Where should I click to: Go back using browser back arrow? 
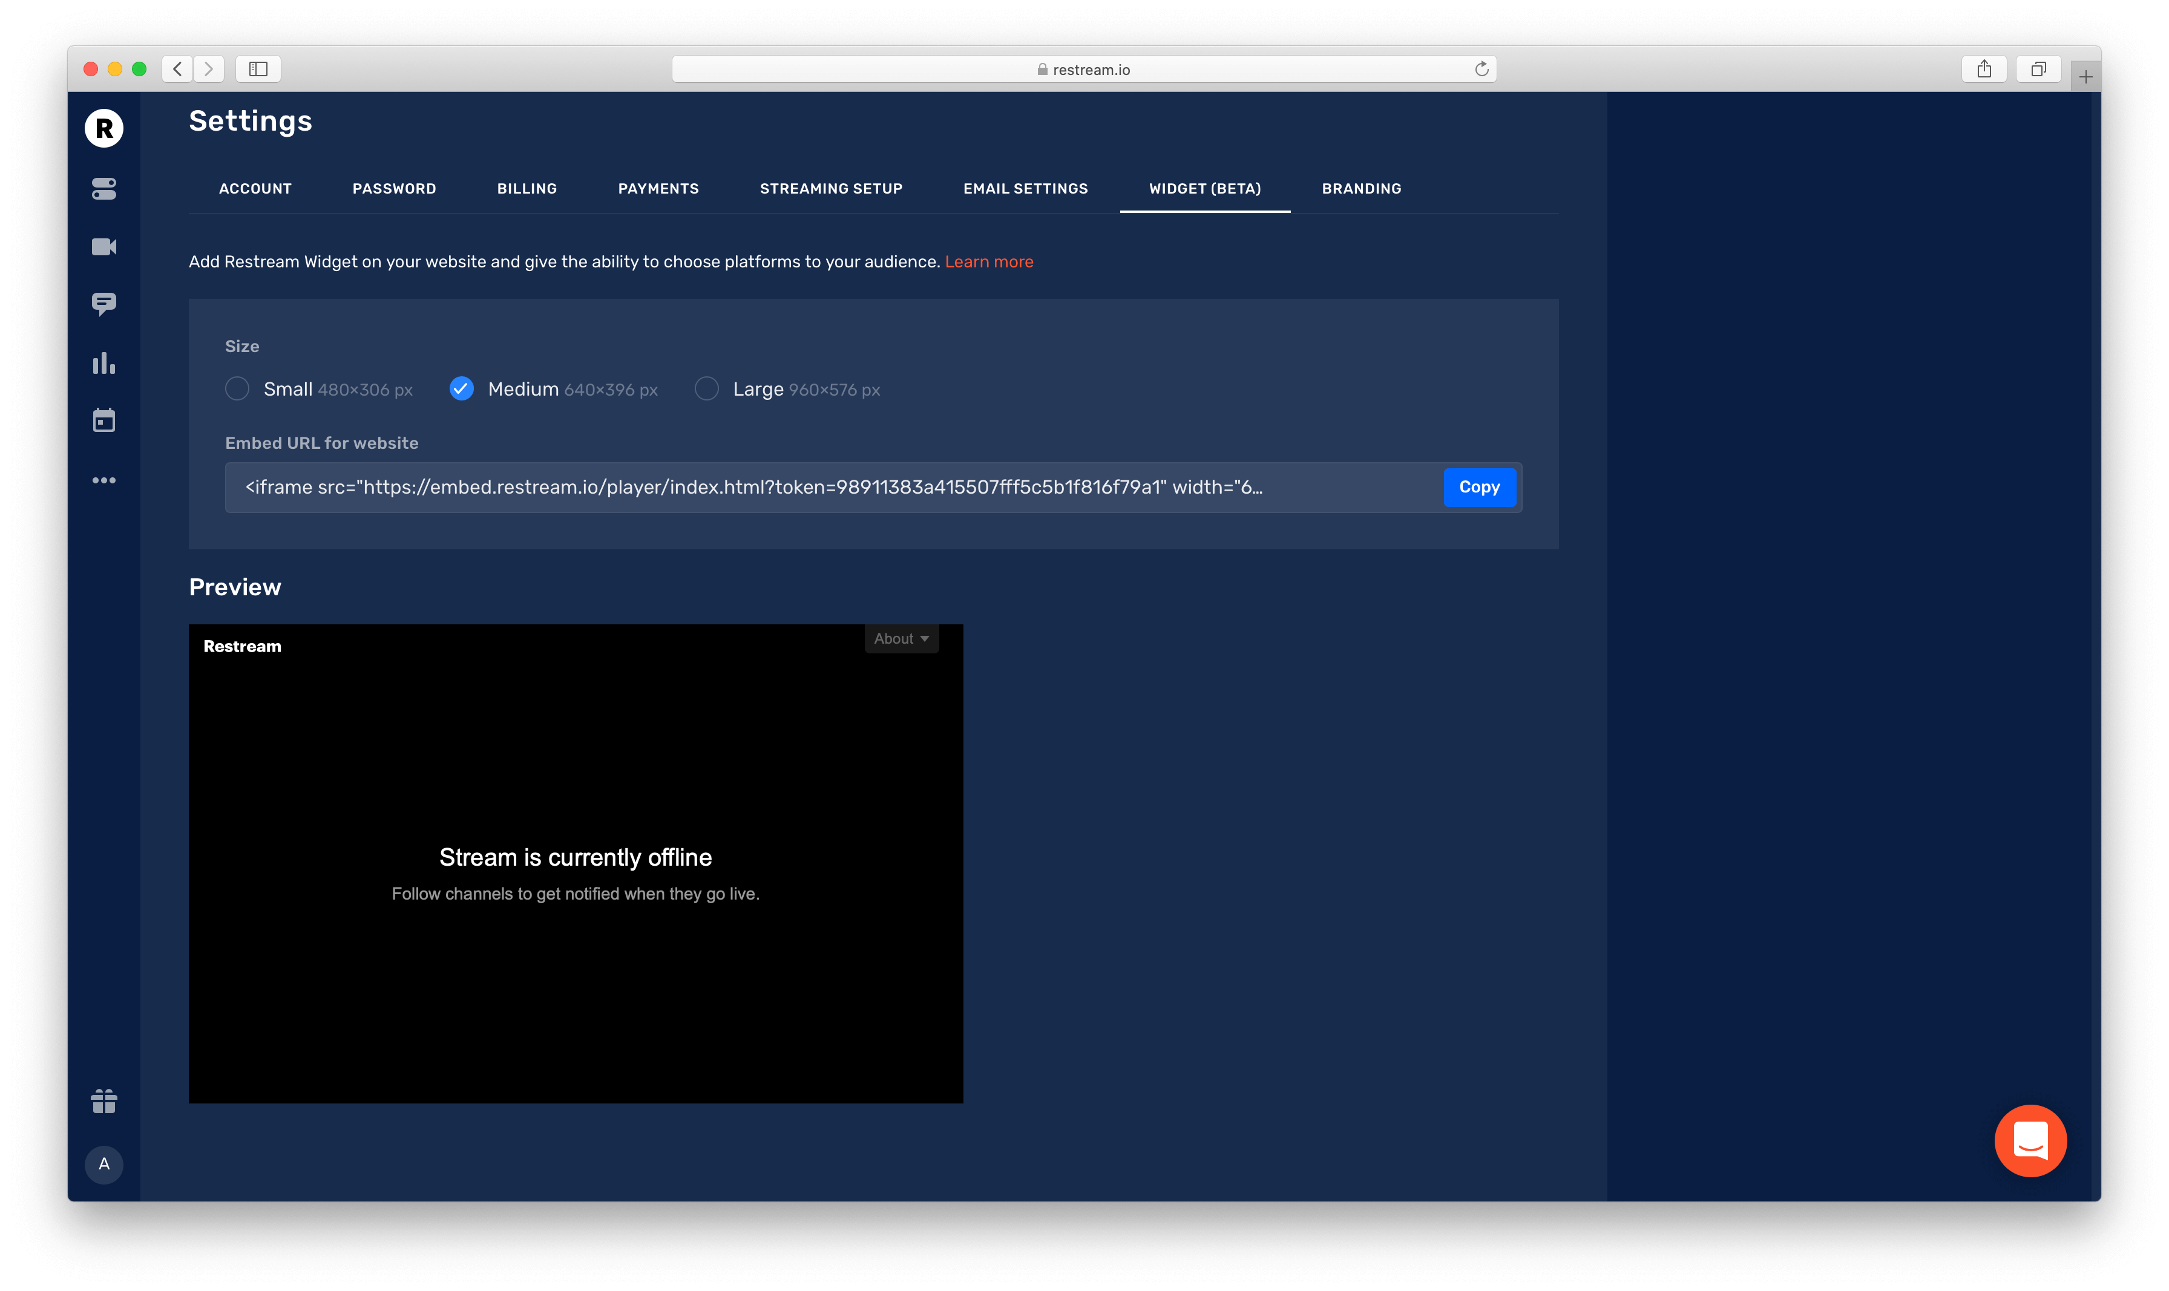coord(177,69)
